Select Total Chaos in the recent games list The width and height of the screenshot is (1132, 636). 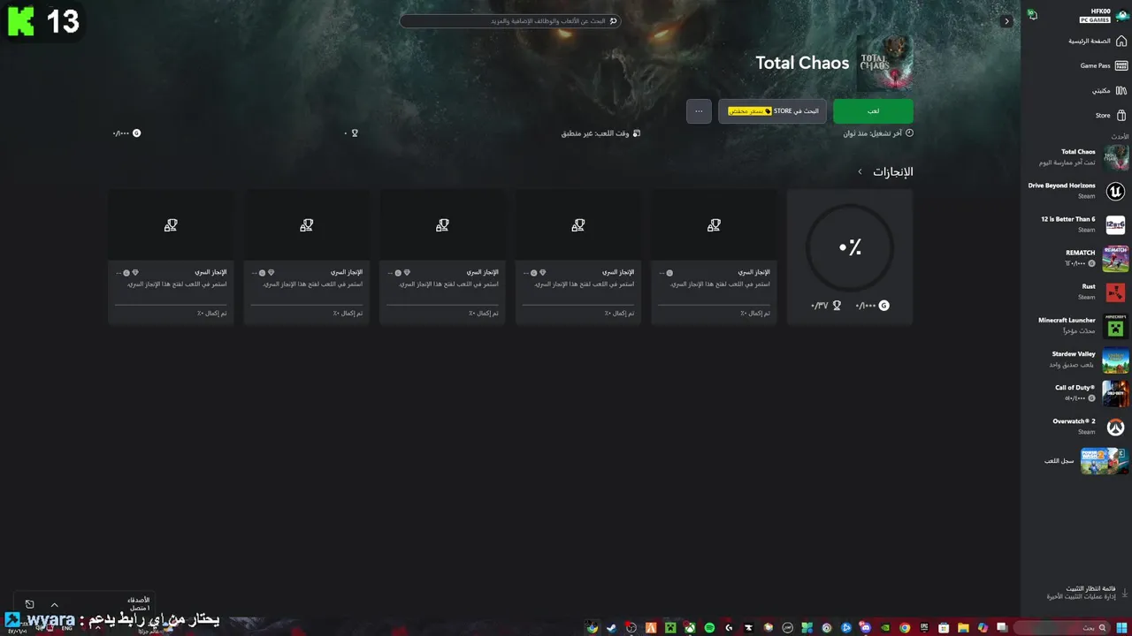click(1077, 157)
